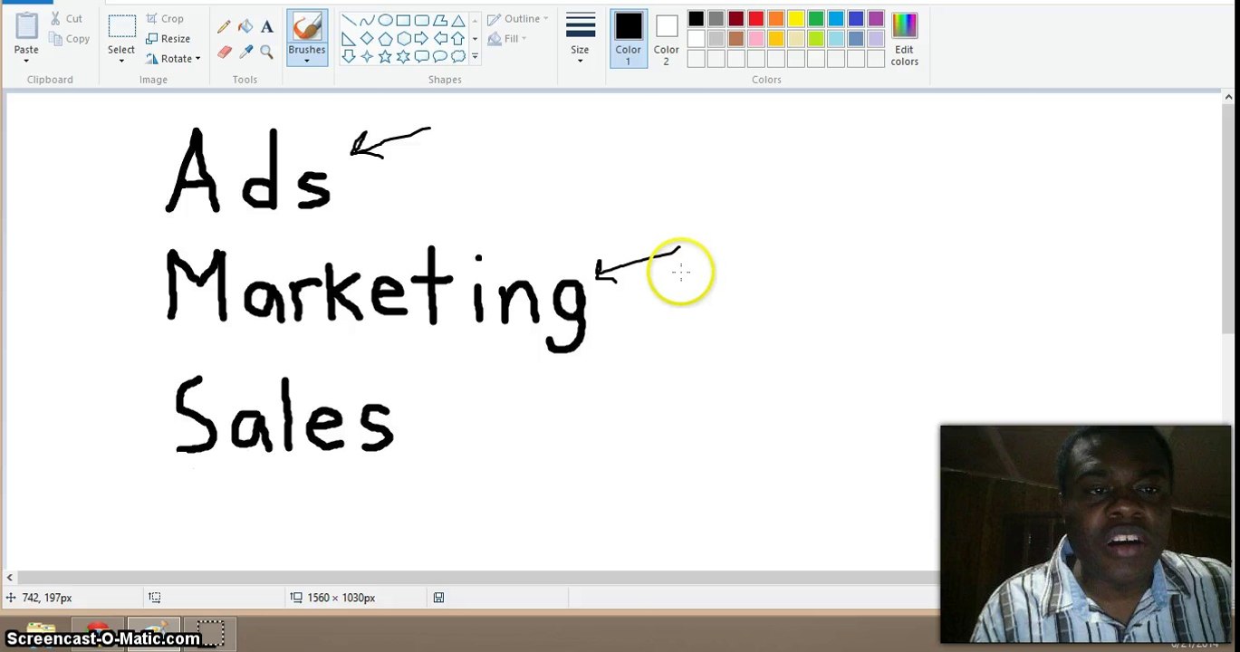Select the Fill with color bucket tool

[245, 27]
